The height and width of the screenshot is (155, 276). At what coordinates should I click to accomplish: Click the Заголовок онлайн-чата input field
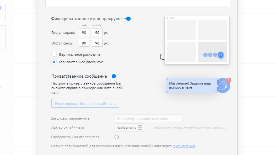149,119
